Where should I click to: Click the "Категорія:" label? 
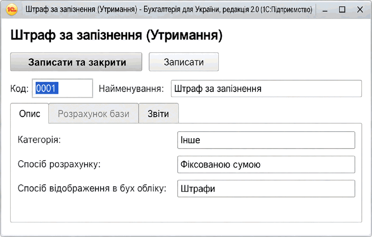click(39, 140)
